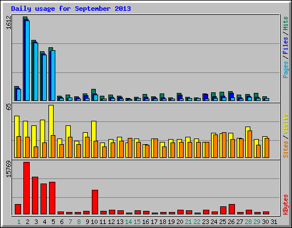Select the yellow visits bar for day 1

(17, 137)
